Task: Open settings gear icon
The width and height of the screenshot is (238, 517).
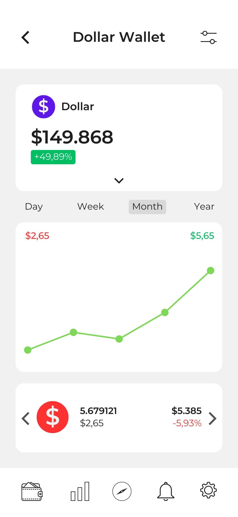Action: tap(208, 490)
